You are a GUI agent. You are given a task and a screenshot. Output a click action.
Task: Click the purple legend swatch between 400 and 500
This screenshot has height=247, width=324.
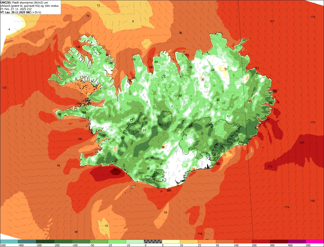tap(296, 241)
